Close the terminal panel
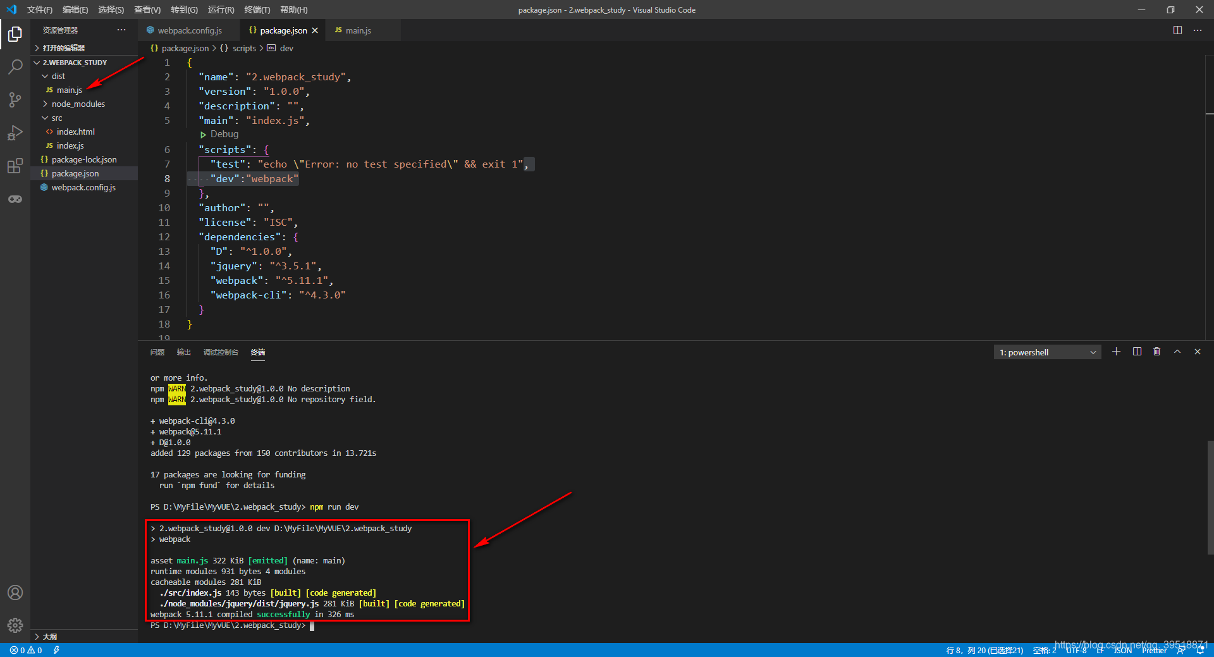Viewport: 1214px width, 657px height. [x=1198, y=352]
